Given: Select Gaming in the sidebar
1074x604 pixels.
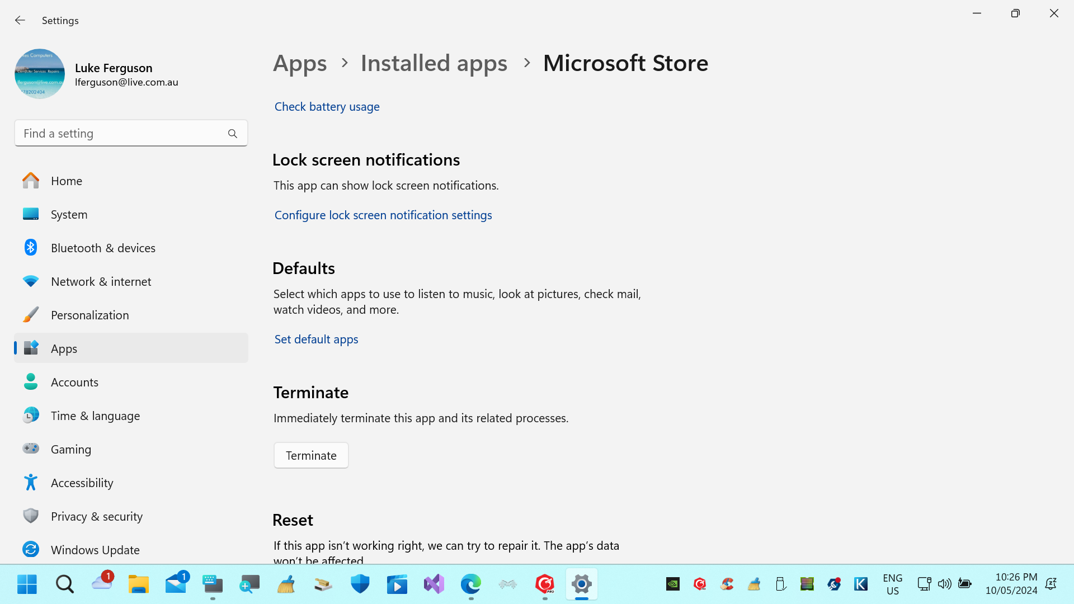Looking at the screenshot, I should [131, 449].
